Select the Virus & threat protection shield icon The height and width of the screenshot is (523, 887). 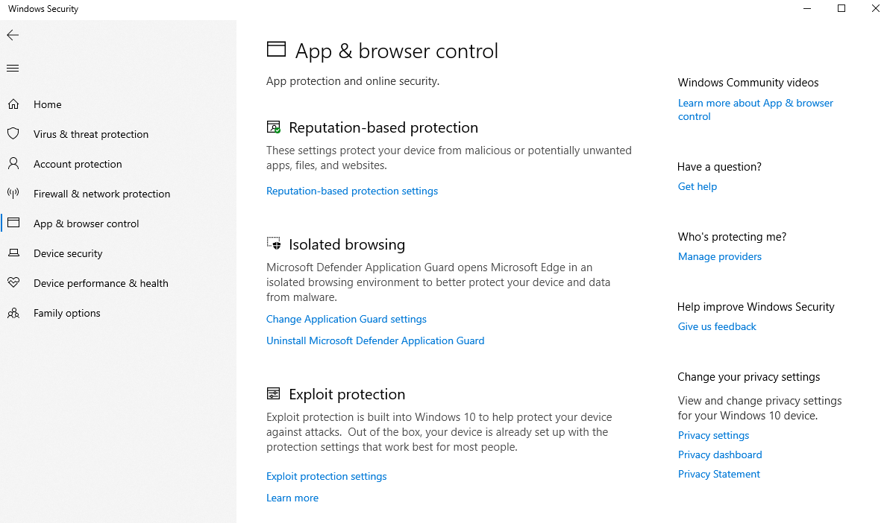pyautogui.click(x=13, y=134)
